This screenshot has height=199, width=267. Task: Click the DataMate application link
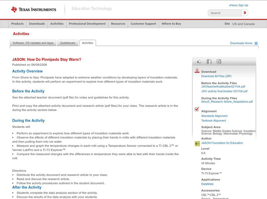(207, 184)
